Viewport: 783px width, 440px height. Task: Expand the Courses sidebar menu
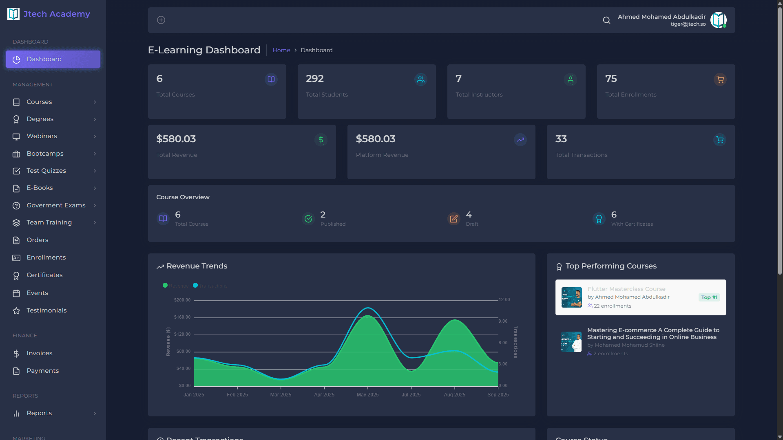pos(95,102)
